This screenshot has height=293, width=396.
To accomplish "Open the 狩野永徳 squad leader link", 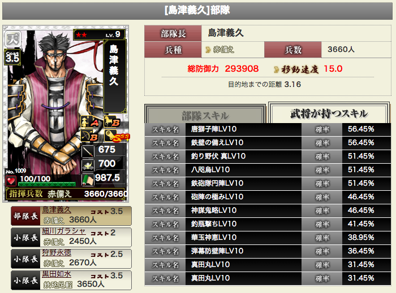I will tap(57, 252).
